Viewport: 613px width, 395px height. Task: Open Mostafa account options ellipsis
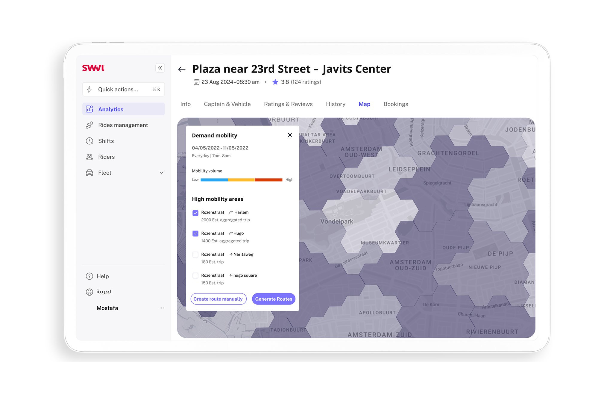click(162, 308)
